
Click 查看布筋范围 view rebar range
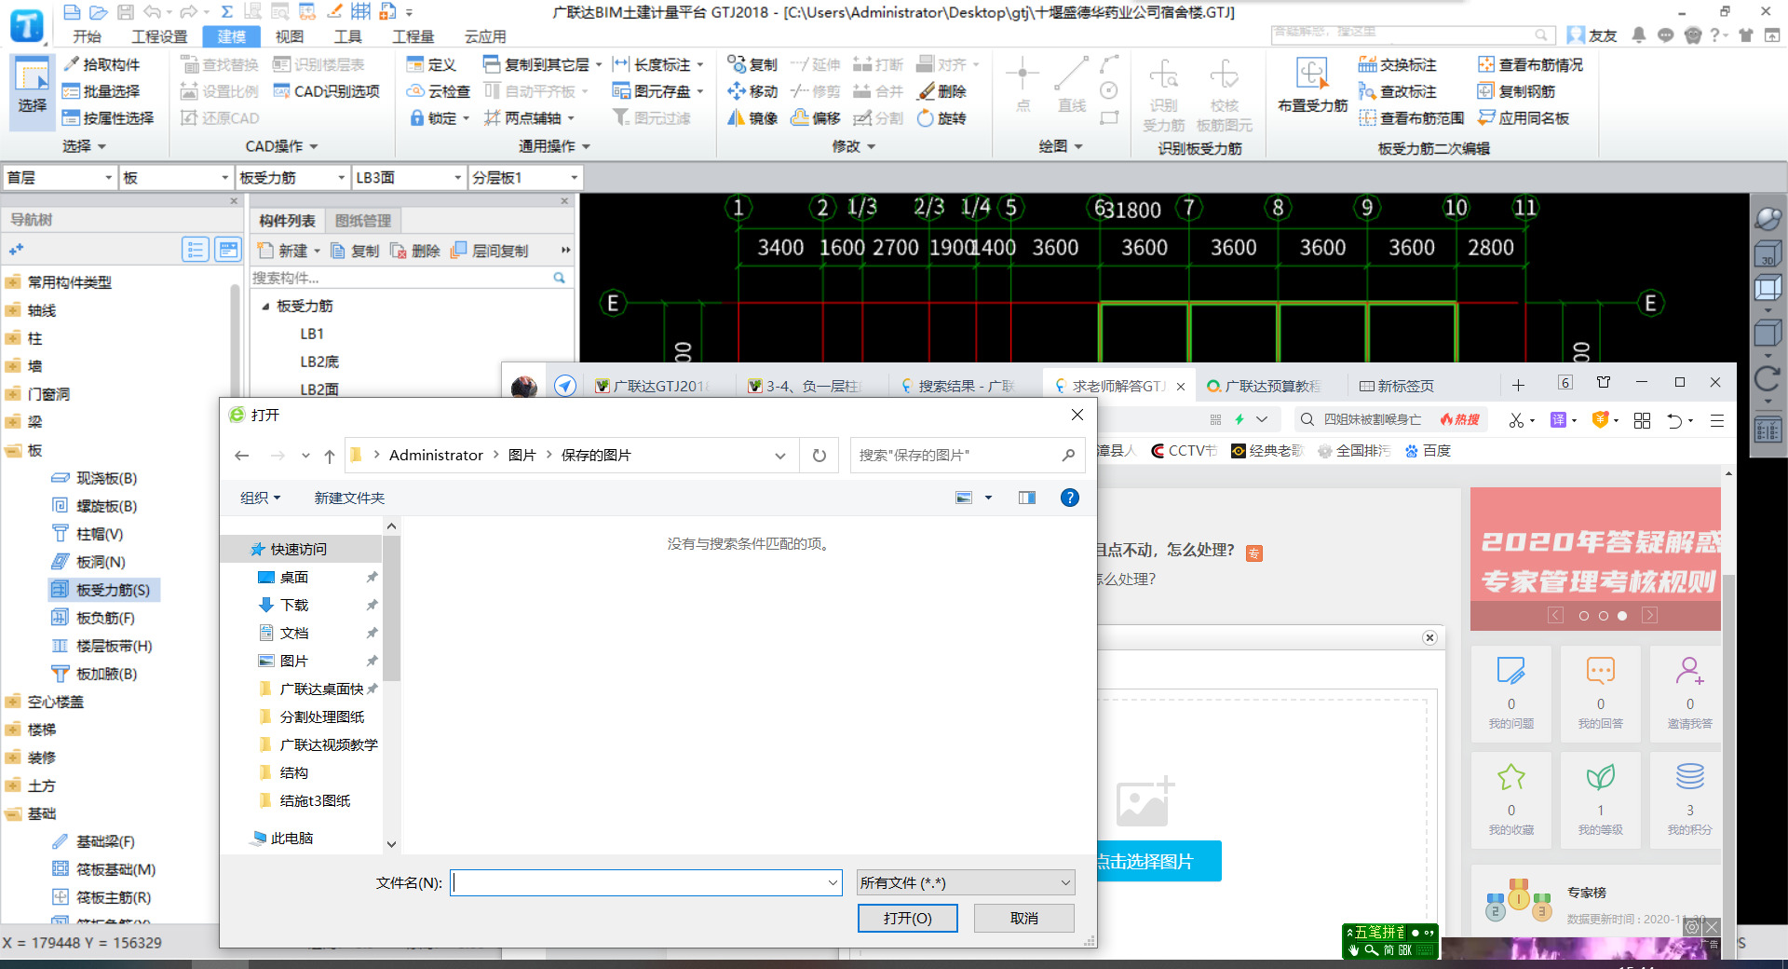pyautogui.click(x=1412, y=118)
